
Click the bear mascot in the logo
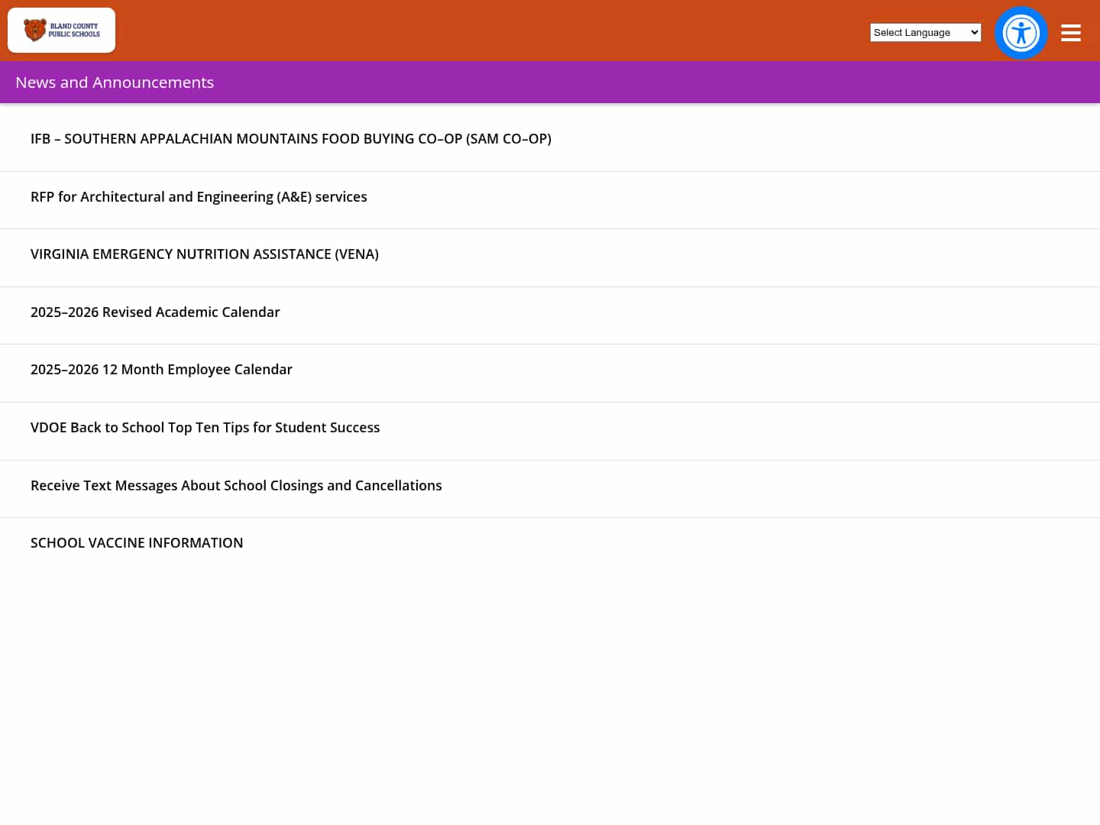click(34, 30)
